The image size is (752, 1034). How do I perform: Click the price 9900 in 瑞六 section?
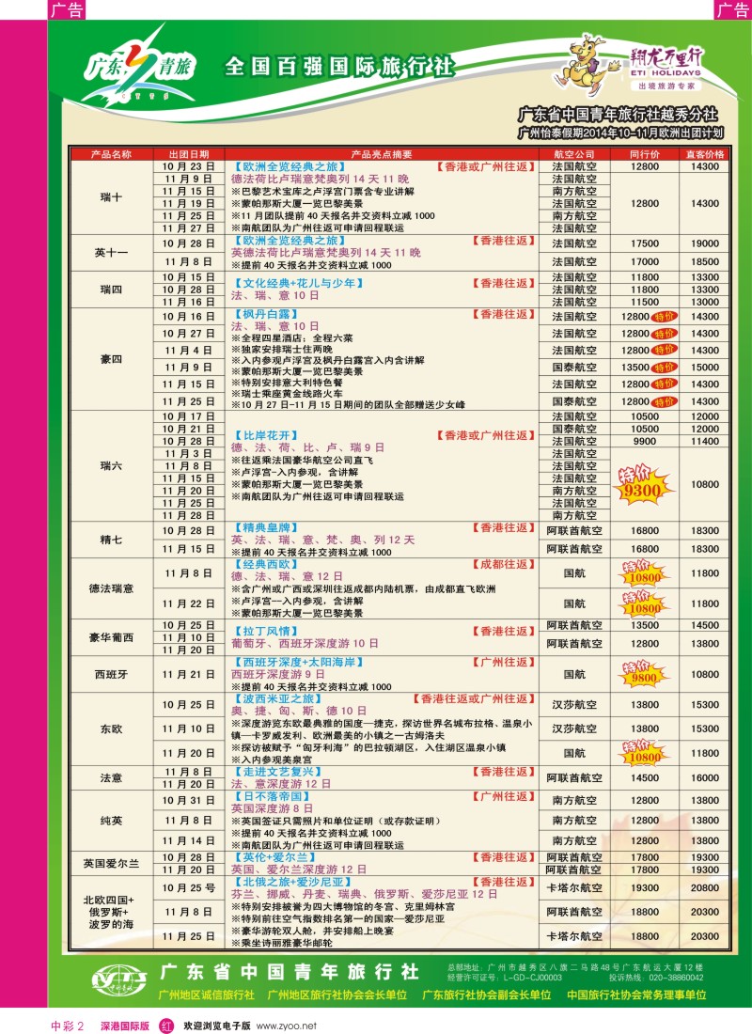(x=645, y=441)
